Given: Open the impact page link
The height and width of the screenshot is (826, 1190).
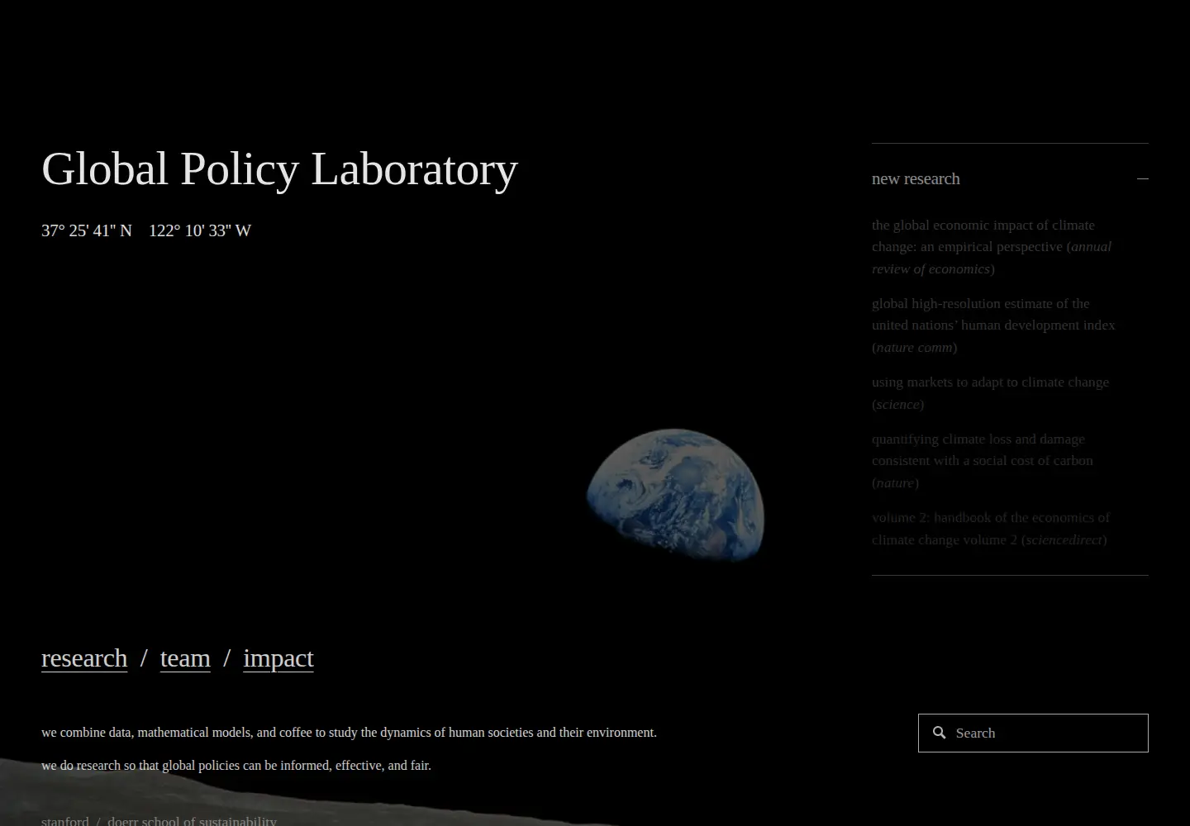Looking at the screenshot, I should click(x=278, y=658).
